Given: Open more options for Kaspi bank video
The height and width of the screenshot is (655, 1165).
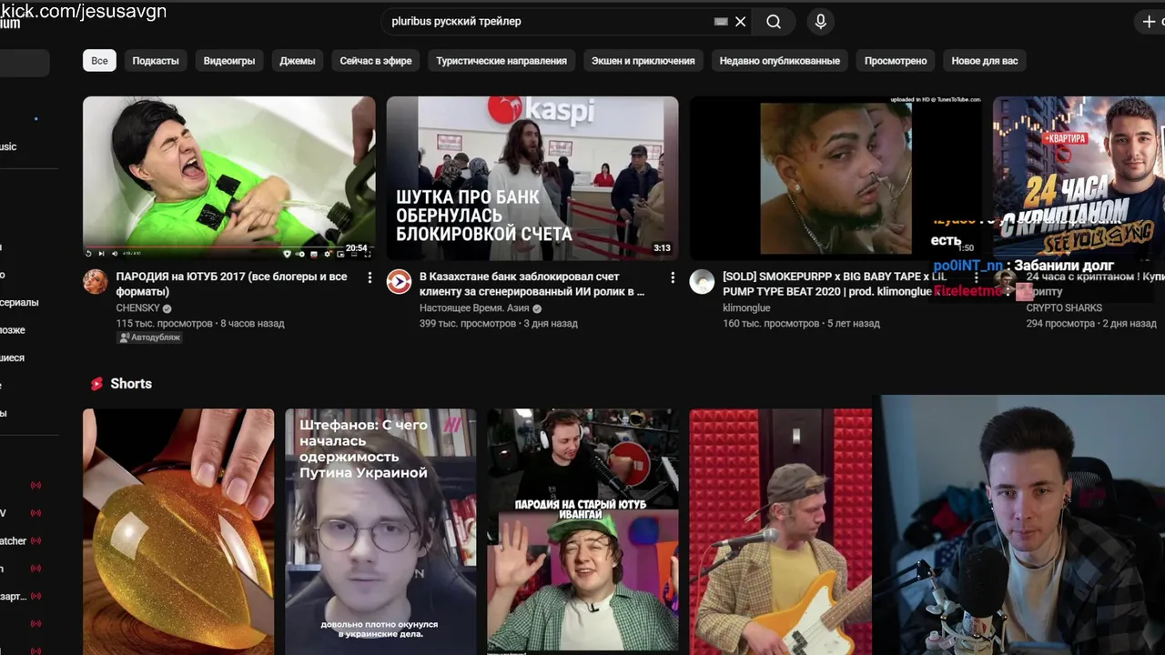Looking at the screenshot, I should point(673,277).
